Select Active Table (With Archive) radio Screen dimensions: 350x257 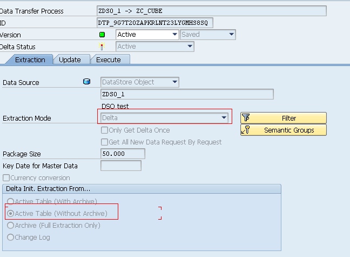point(10,201)
